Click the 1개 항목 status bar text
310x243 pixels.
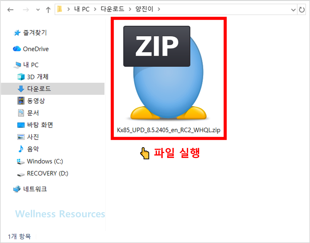(x=19, y=236)
